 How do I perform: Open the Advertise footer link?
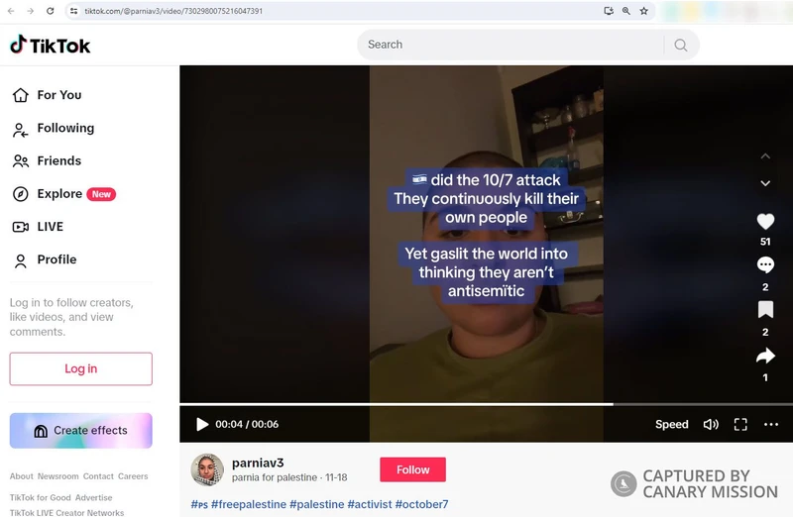pyautogui.click(x=93, y=498)
